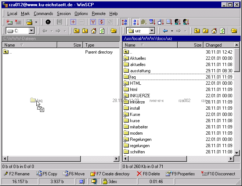
Task: Open local back history dropdown arrow
Action: click(x=52, y=31)
